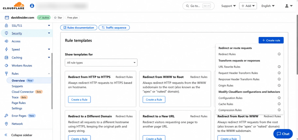The width and height of the screenshot is (298, 140).
Task: Open Settings under Rules
Action: click(17, 108)
